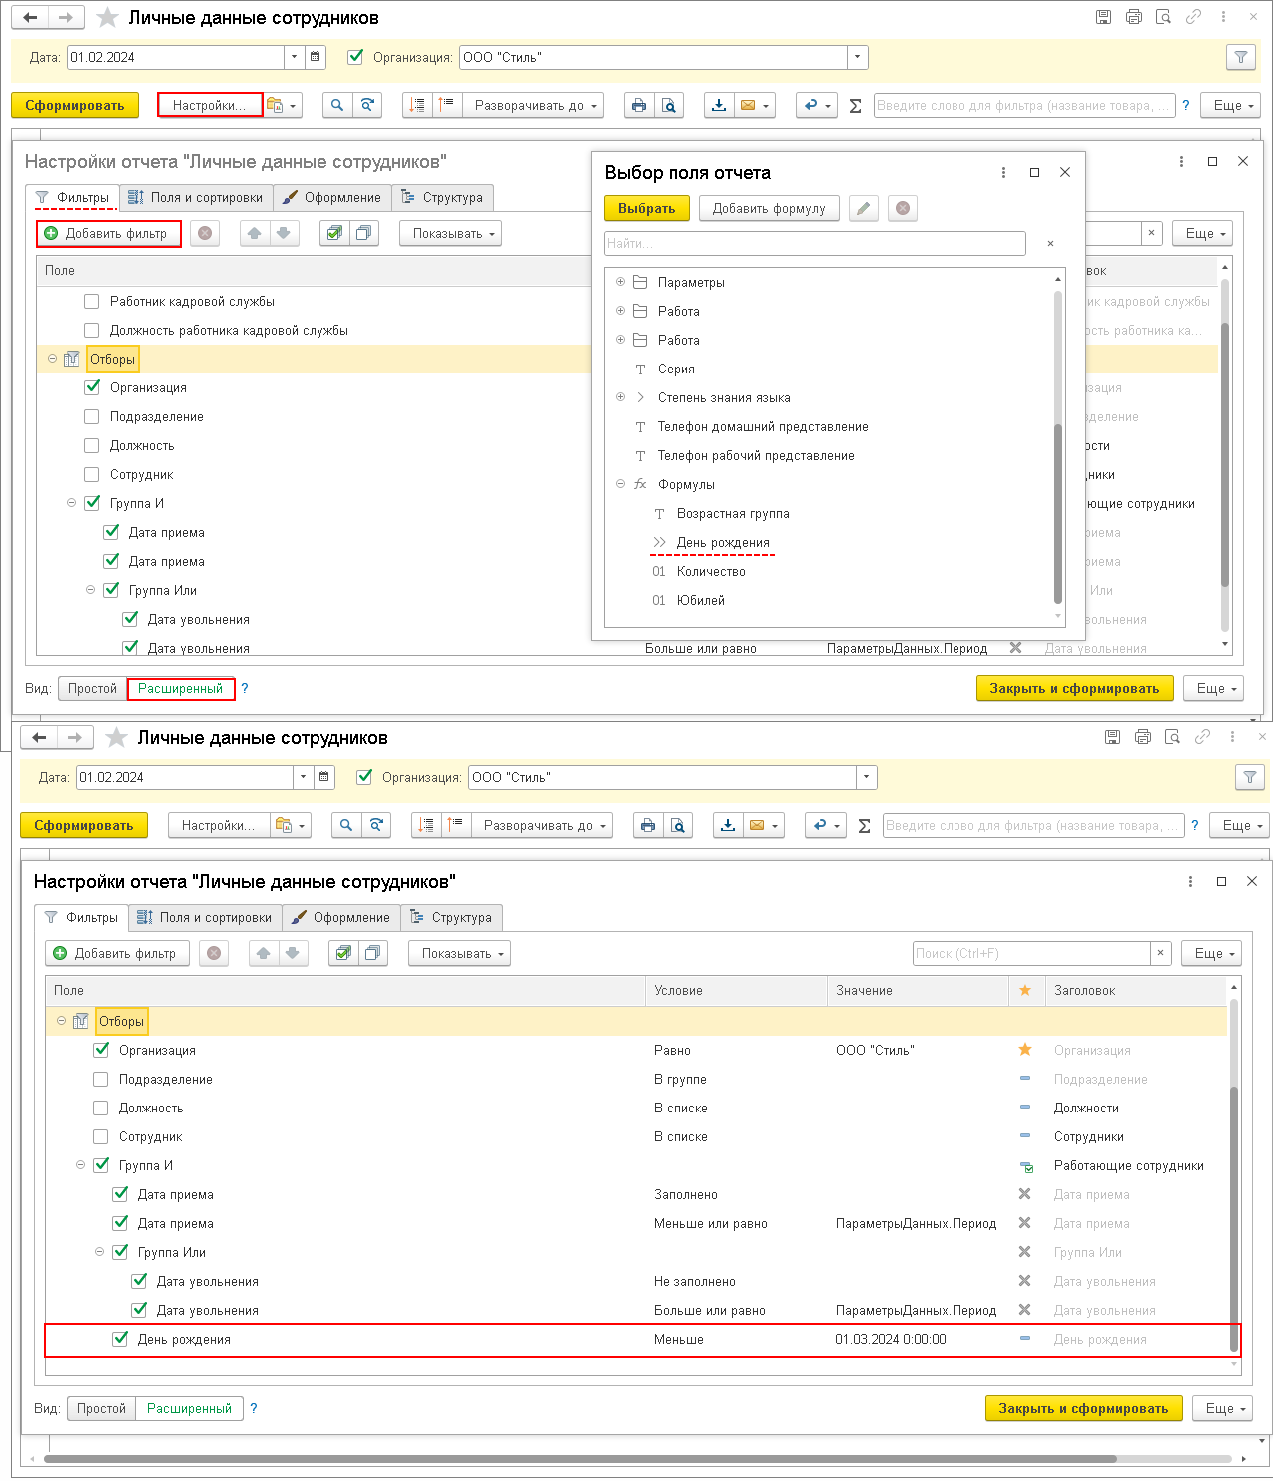Check Работник кадровой службы checkbox
This screenshot has height=1481, width=1273.
tap(92, 301)
